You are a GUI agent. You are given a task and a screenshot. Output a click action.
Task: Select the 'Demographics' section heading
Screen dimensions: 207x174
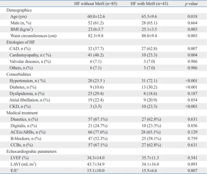tap(19, 10)
